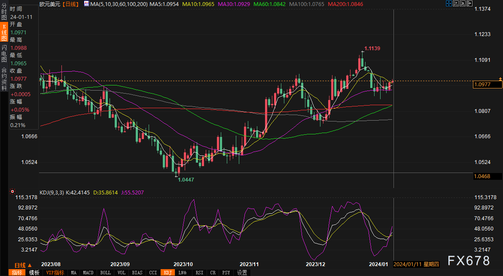Click the orange price alert arrow marker

click(x=500, y=79)
